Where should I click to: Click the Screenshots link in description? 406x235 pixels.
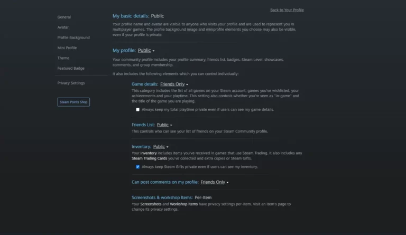point(151,204)
